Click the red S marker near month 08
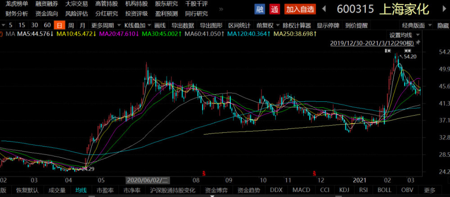This screenshot has height=197, width=450. pyautogui.click(x=204, y=173)
